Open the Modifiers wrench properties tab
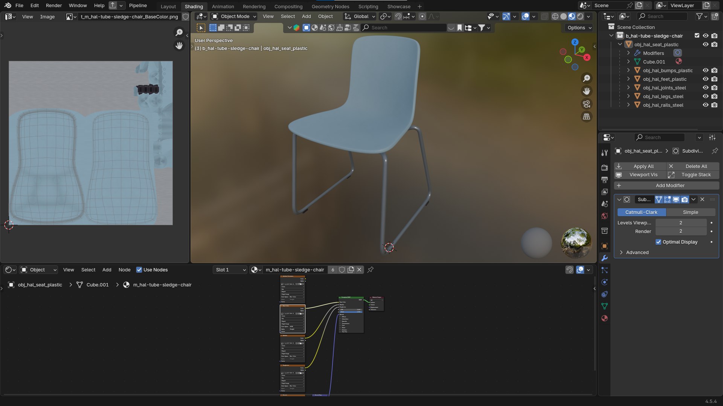The image size is (723, 406). click(604, 258)
